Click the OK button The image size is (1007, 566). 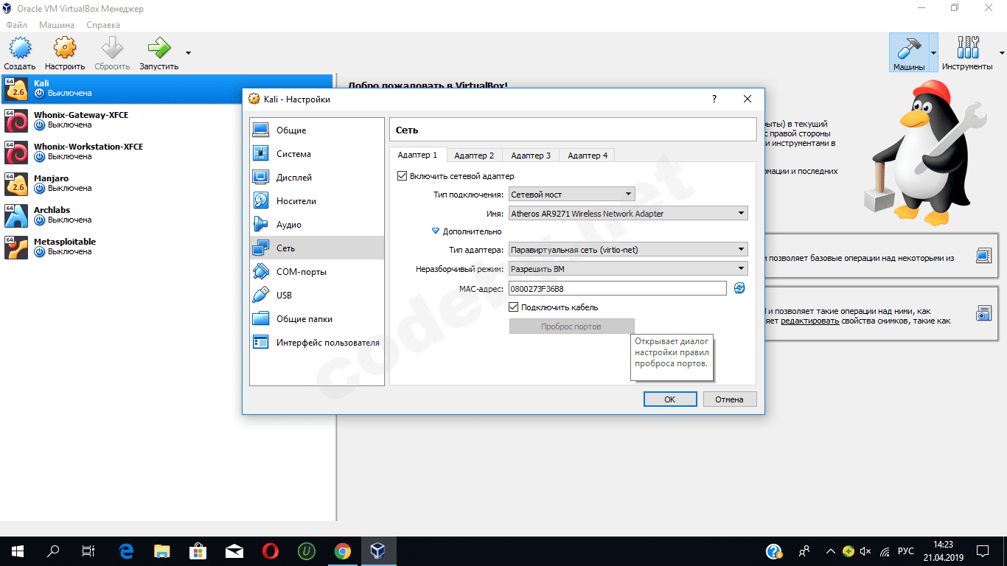669,399
